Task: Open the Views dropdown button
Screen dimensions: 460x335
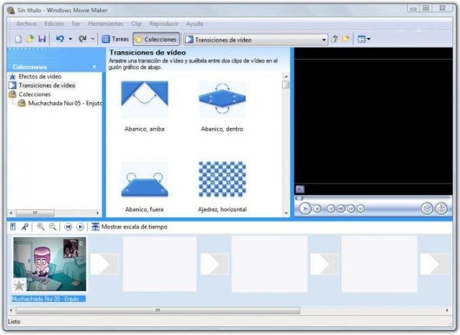Action: tap(364, 39)
